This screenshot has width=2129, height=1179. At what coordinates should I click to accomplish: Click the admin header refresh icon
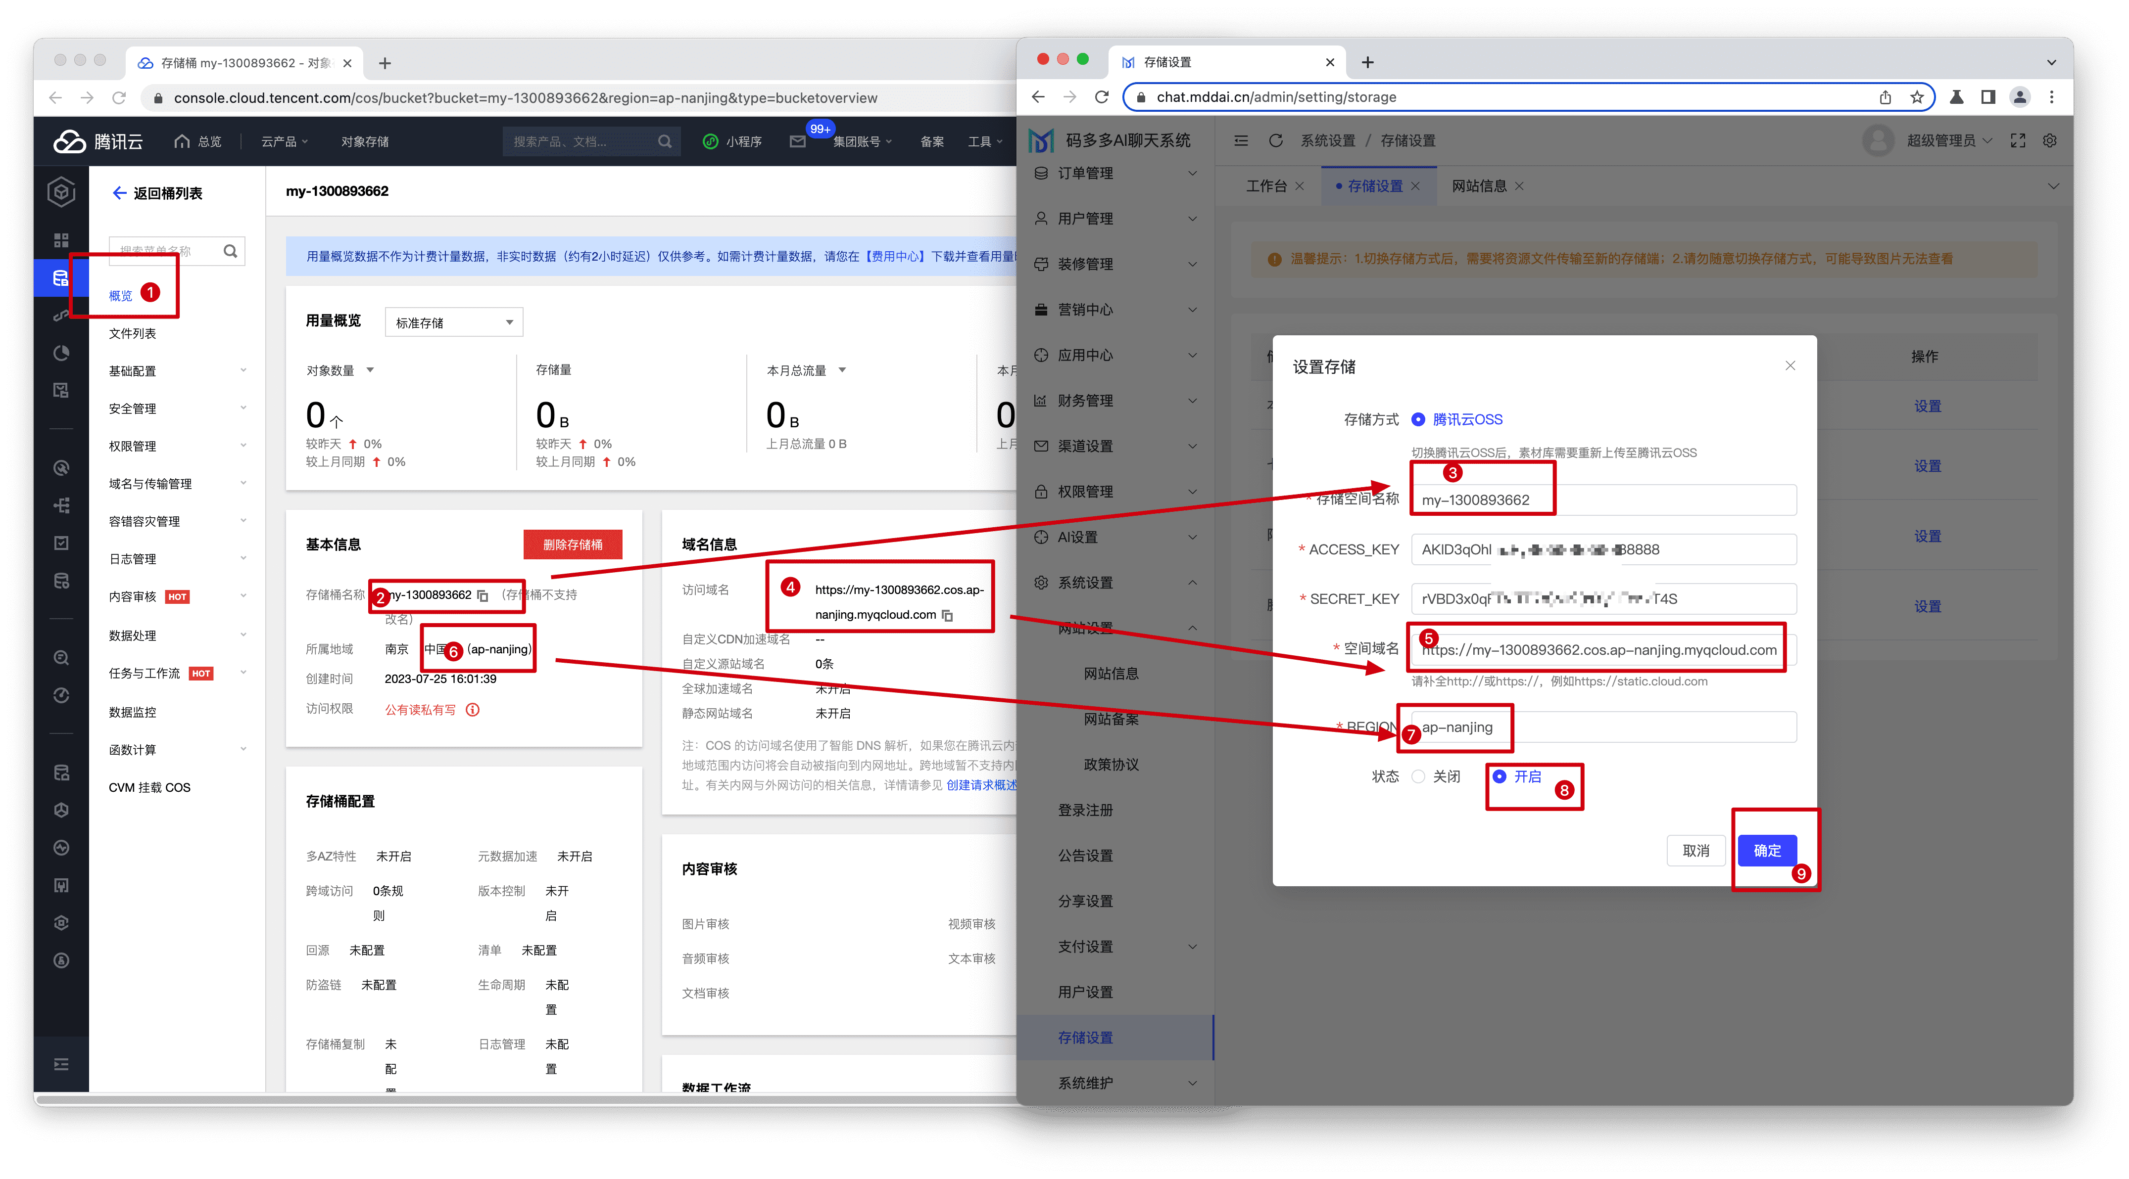tap(1275, 140)
